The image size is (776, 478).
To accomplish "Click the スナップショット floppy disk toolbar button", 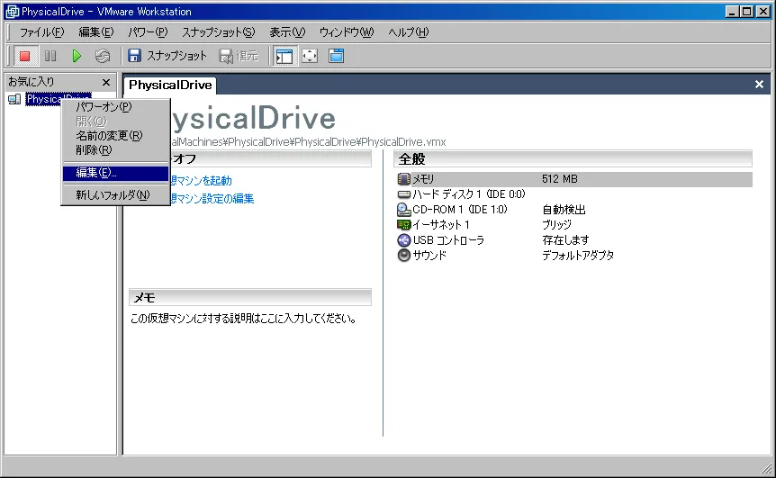I will (167, 56).
